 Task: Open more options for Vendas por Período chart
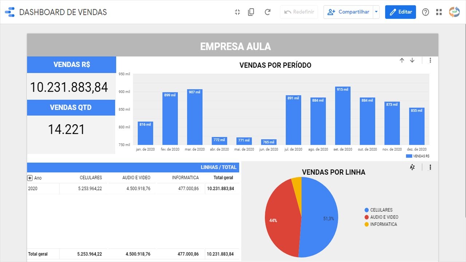430,60
